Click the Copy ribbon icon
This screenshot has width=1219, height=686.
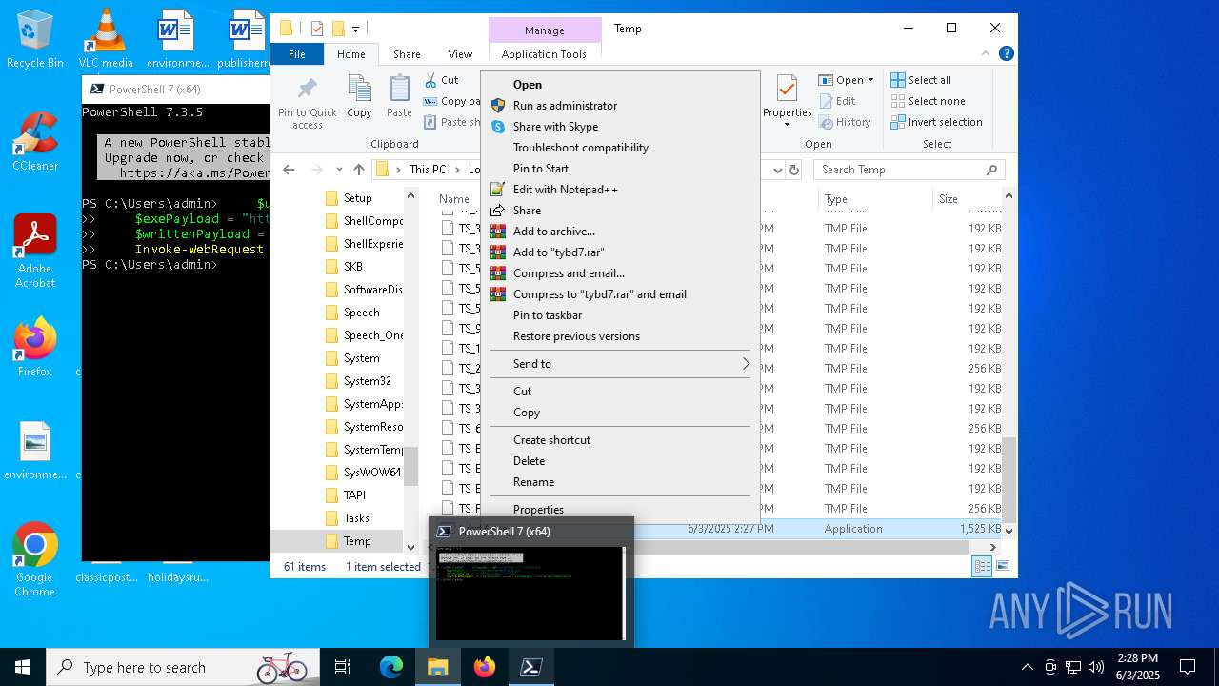coord(359,97)
